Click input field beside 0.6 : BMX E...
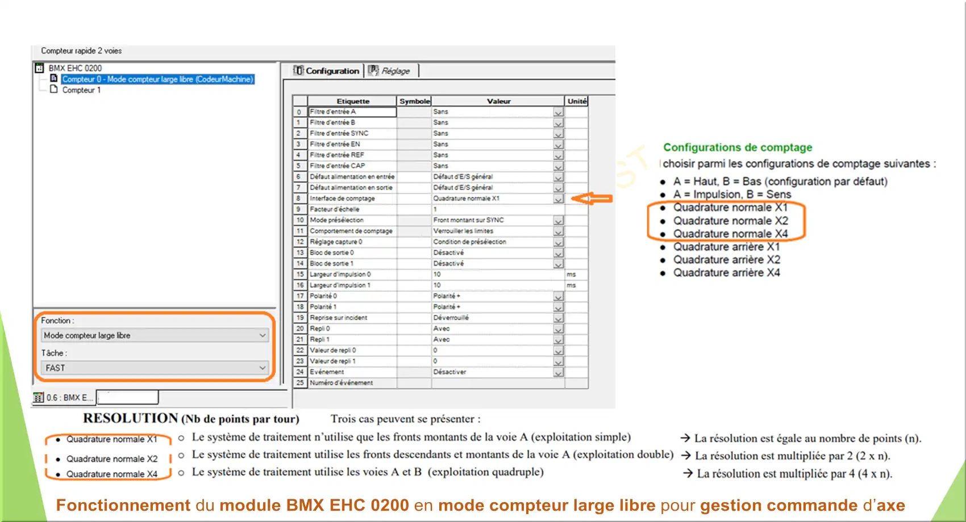966x522 pixels. pyautogui.click(x=128, y=397)
